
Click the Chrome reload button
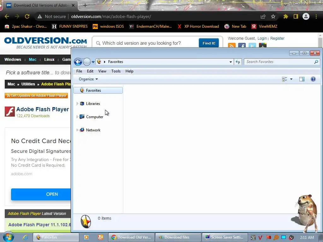(x=27, y=16)
